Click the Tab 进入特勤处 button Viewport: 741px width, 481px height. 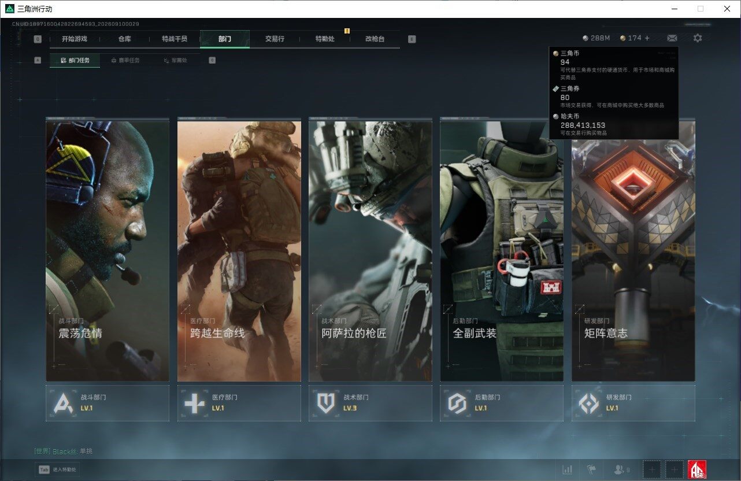[x=57, y=470]
